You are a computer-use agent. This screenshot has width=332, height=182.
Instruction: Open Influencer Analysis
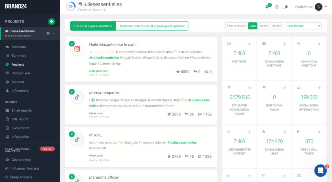[25, 168]
